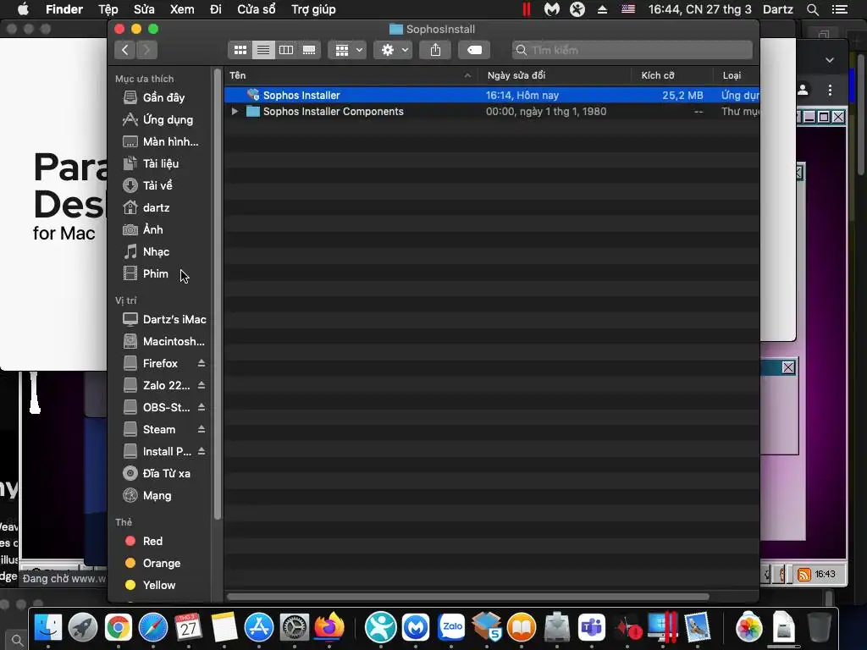Click the Edit Tags toolbar button
This screenshot has width=867, height=650.
(474, 50)
